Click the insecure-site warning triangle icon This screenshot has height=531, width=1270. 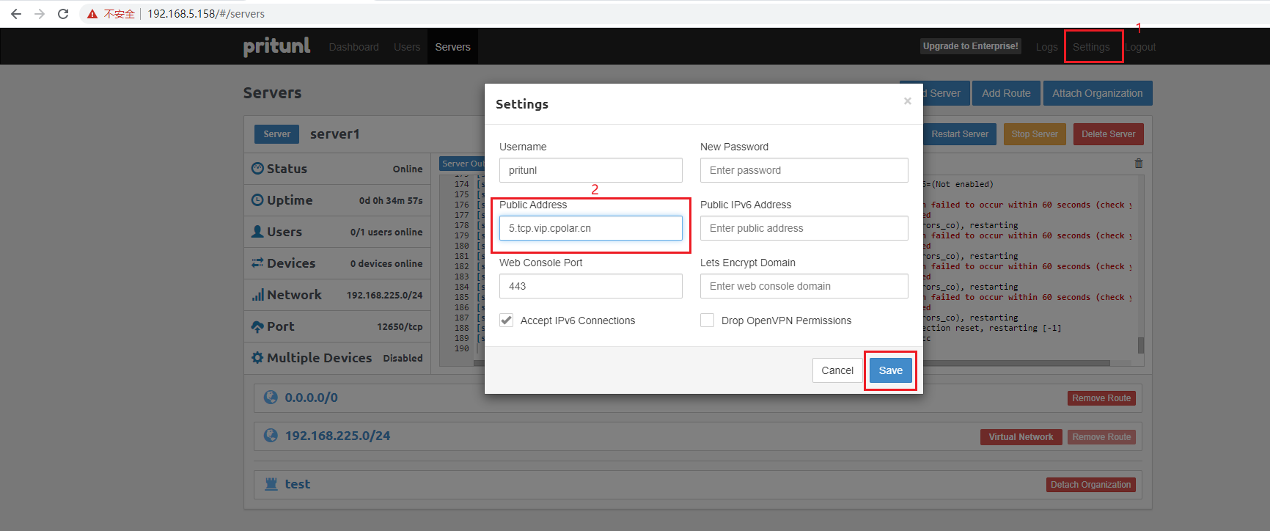(92, 14)
